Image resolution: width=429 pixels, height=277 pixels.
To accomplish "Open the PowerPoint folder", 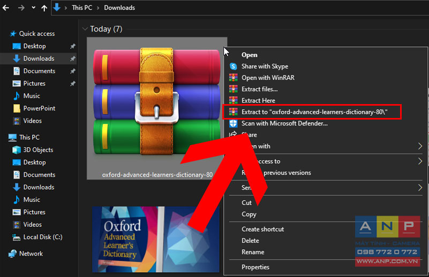I will click(39, 108).
